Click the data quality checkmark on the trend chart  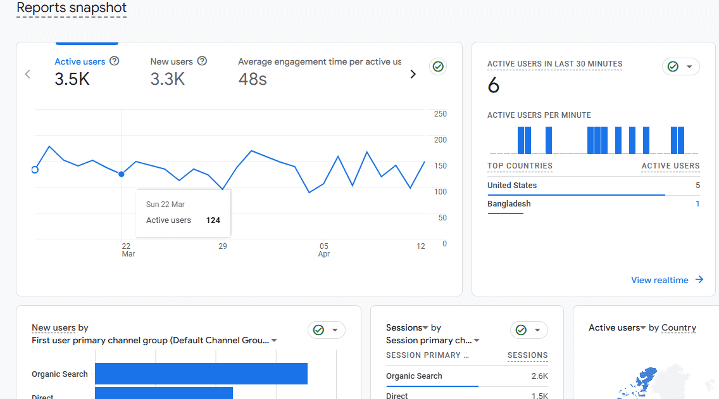[438, 66]
